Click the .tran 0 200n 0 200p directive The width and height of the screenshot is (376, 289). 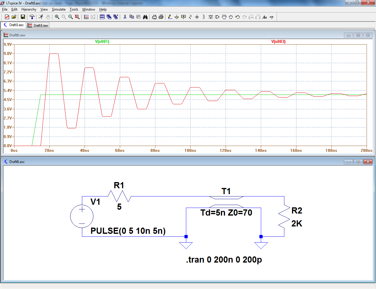224,260
